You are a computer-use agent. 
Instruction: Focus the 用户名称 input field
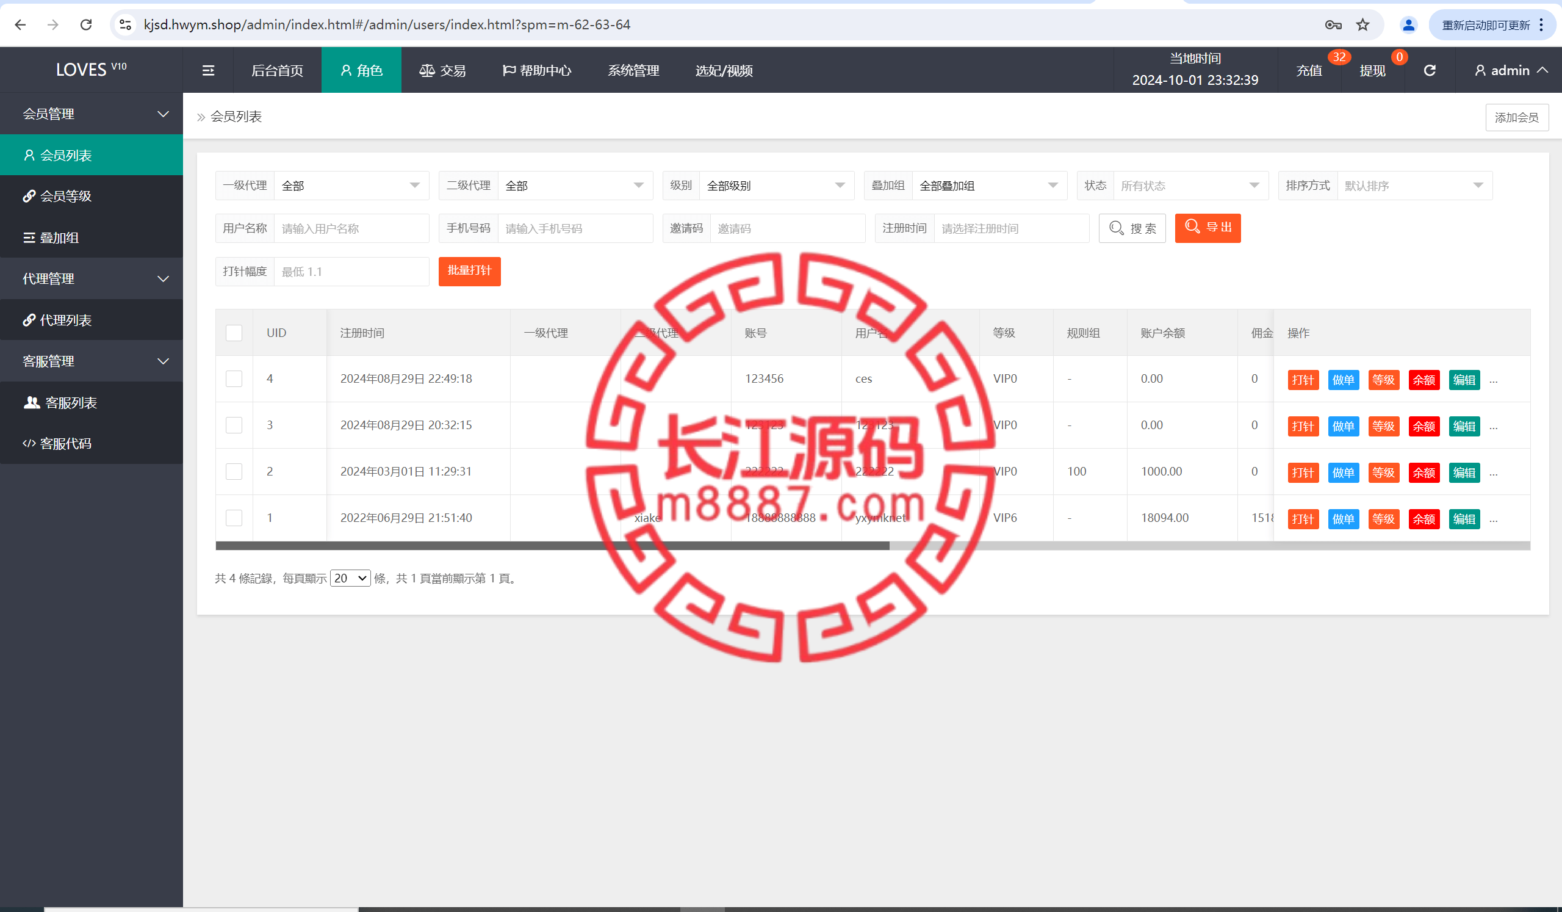pyautogui.click(x=351, y=228)
